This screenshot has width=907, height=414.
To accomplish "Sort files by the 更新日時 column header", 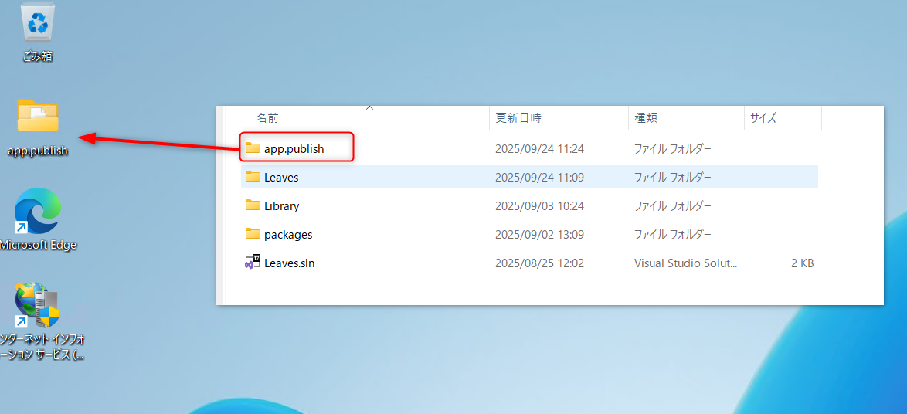I will click(x=518, y=118).
